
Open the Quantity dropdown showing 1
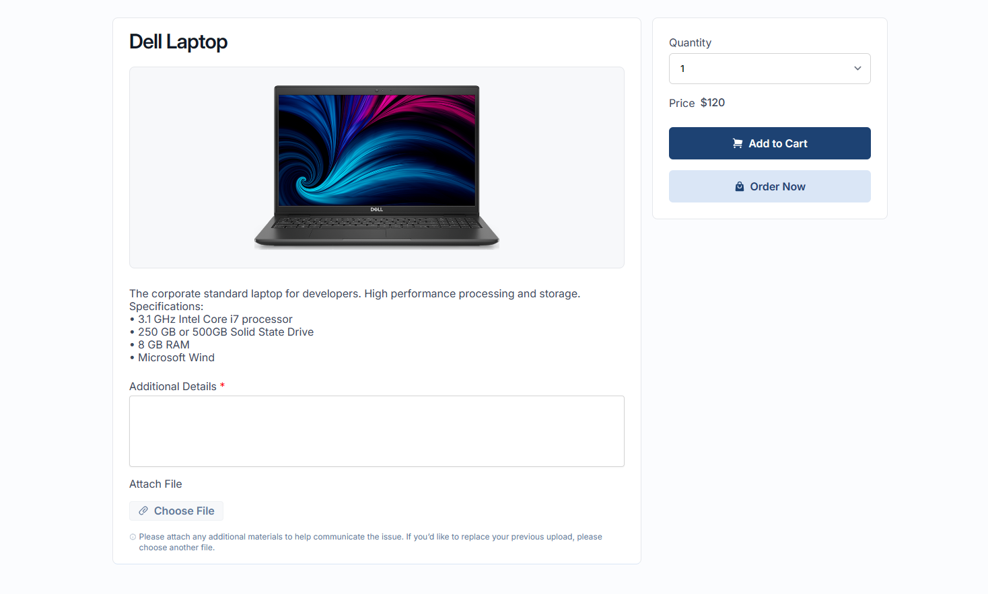point(770,69)
